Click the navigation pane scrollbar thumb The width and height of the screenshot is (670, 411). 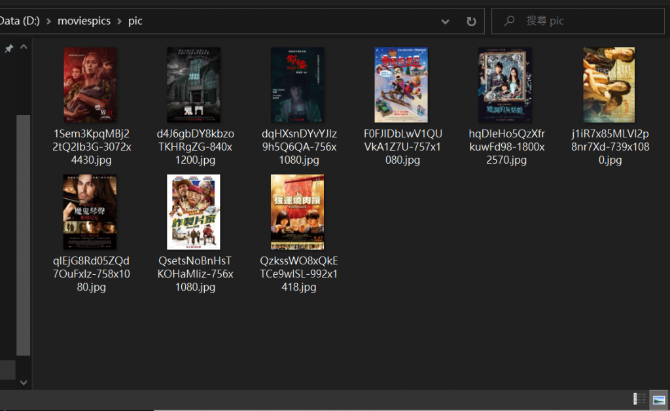tap(24, 235)
